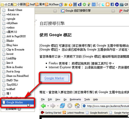Screen dimensions: 129x119
Task: Expand the 小服務 bookmarks folder
Action: click(x=20, y=4)
